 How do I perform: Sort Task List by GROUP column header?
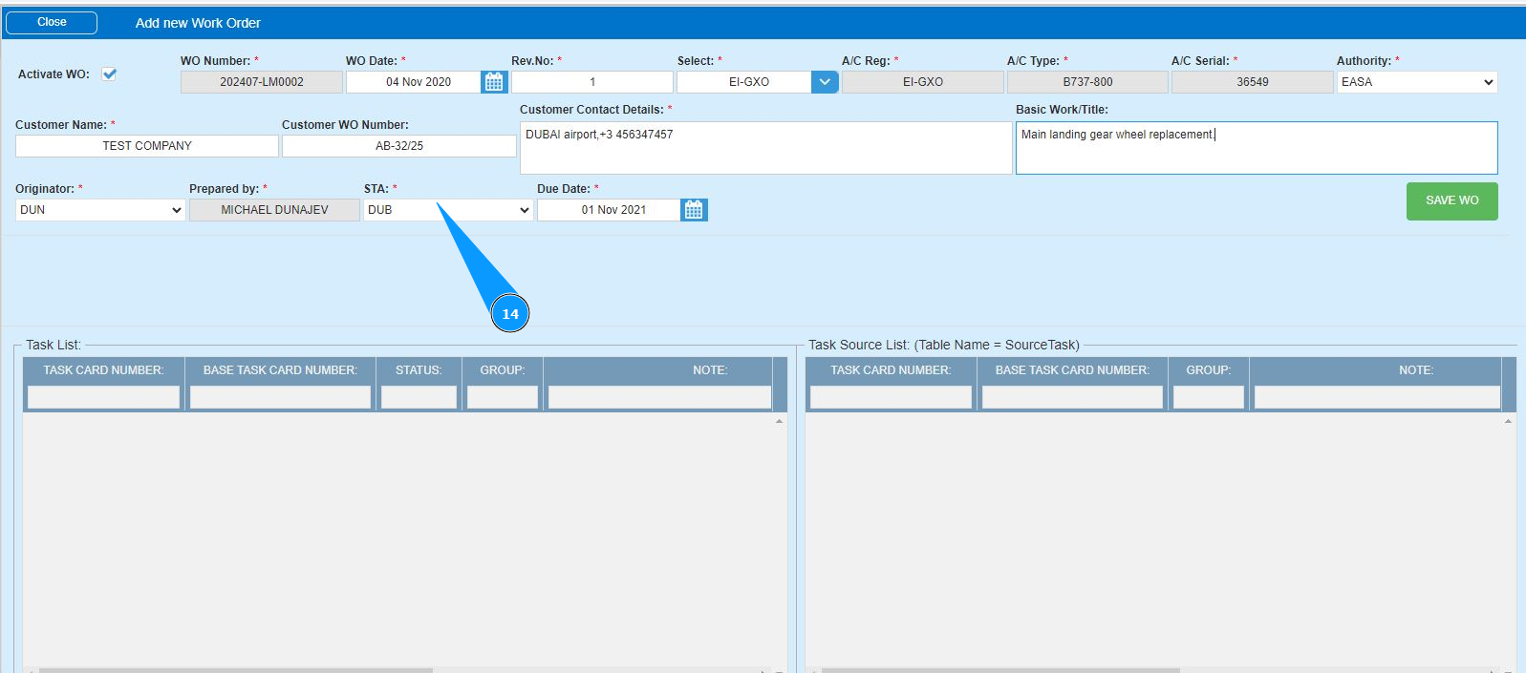tap(503, 370)
